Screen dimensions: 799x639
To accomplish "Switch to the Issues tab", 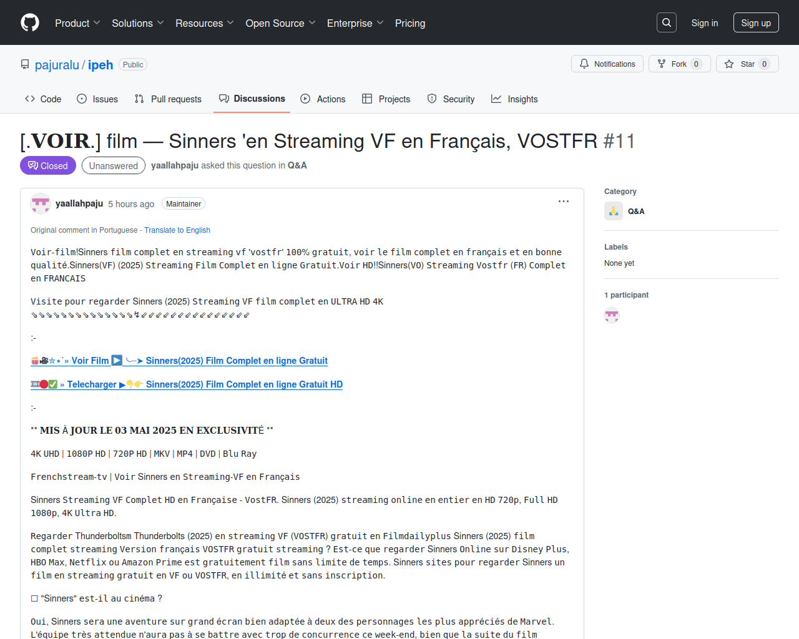I will point(97,99).
